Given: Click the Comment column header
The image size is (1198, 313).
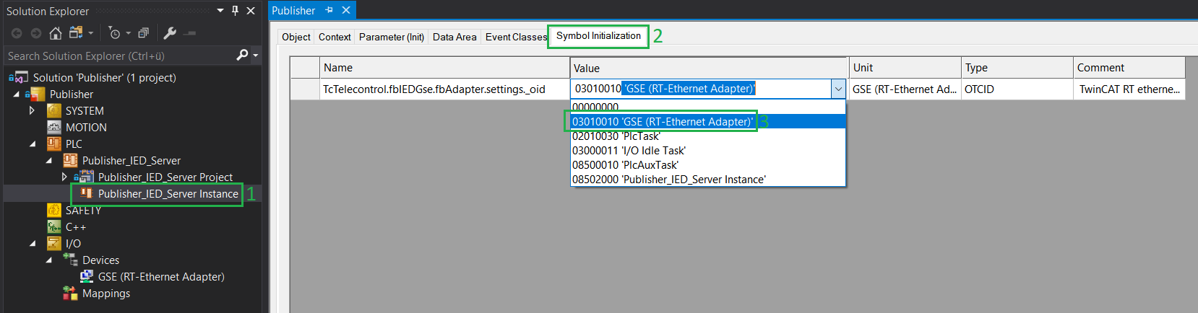Looking at the screenshot, I should click(x=1129, y=68).
